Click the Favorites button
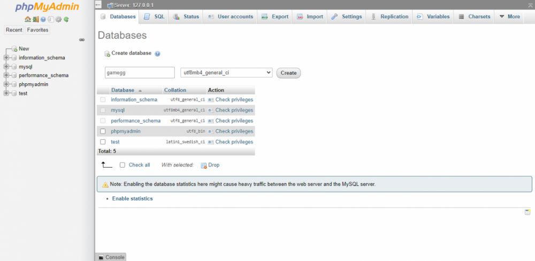This screenshot has width=535, height=261. [37, 30]
